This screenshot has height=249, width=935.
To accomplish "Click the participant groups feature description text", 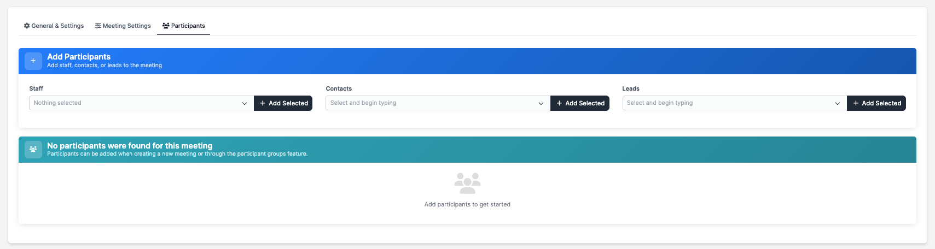I will 177,154.
